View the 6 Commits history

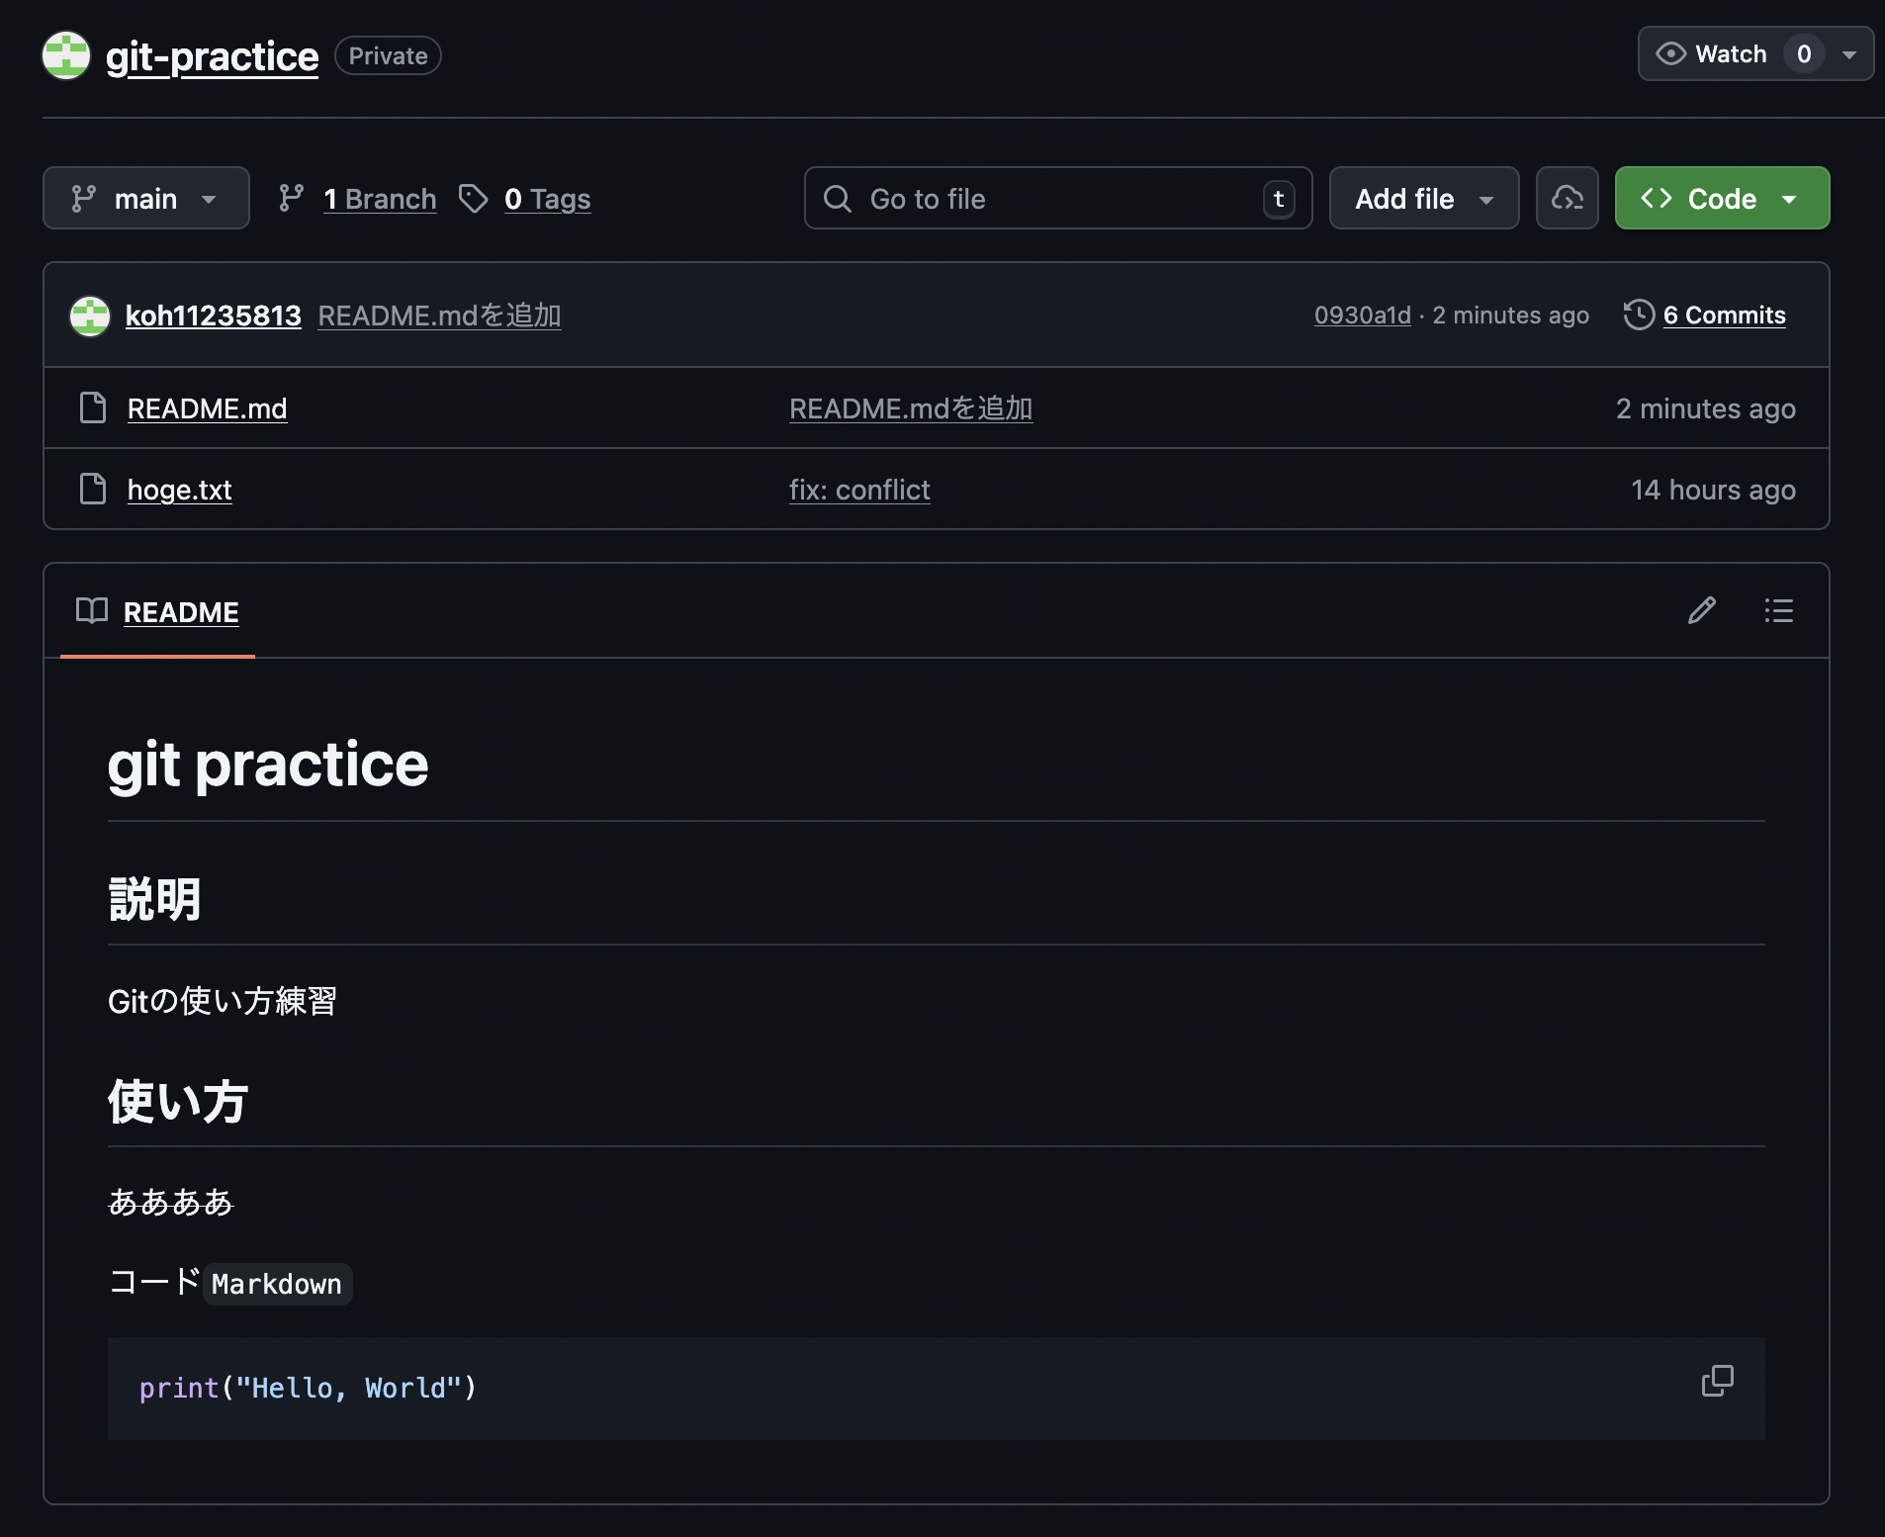[x=1724, y=315]
